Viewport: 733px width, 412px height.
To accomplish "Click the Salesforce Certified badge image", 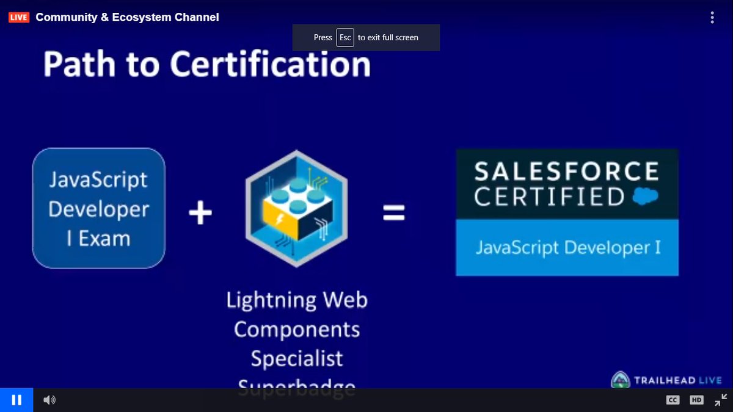I will [x=567, y=212].
